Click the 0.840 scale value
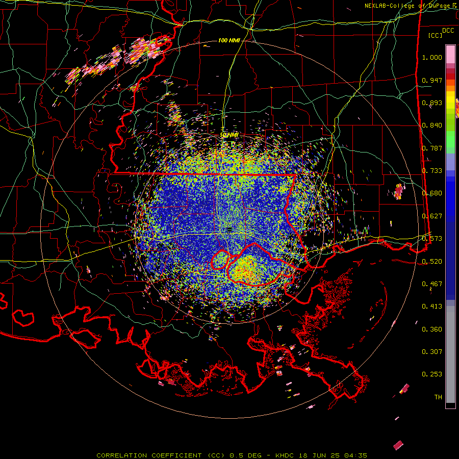The image size is (459, 459). point(432,125)
